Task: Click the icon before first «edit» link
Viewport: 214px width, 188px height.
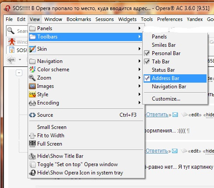Action: [x=184, y=115]
